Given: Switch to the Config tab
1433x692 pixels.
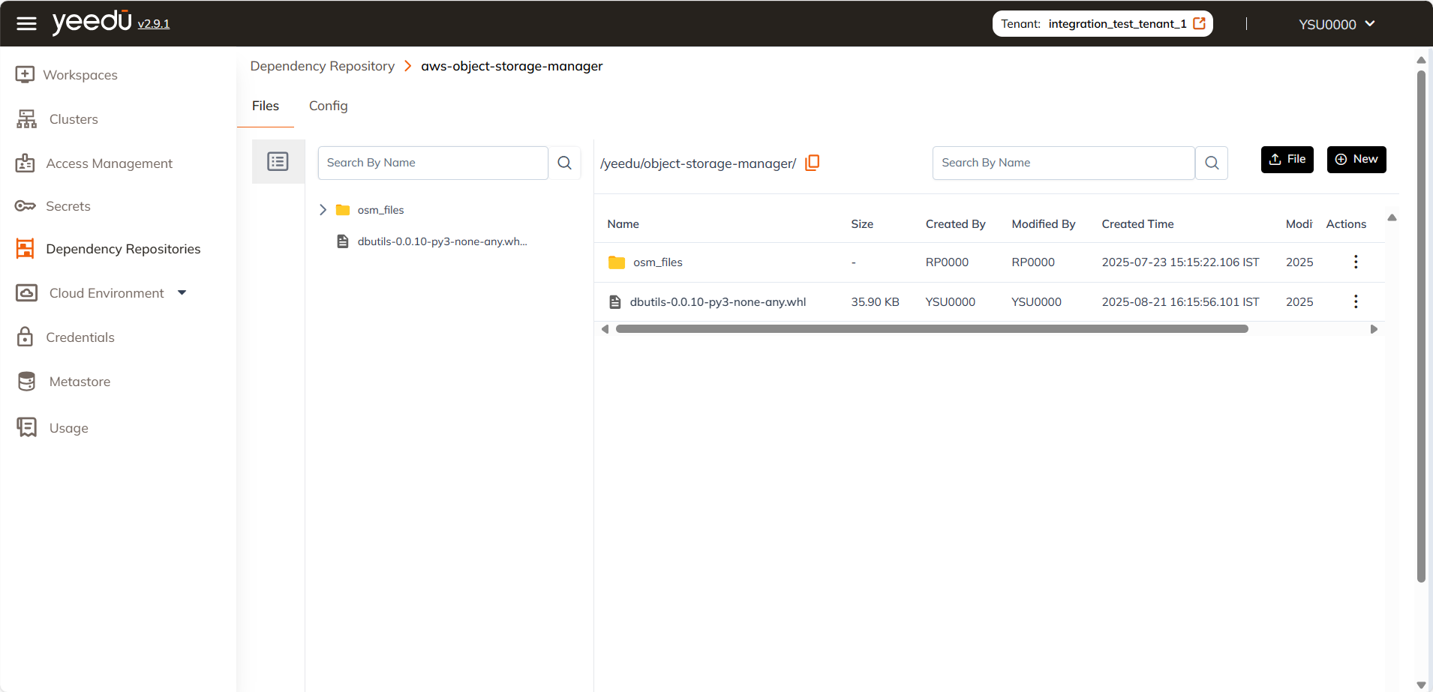Looking at the screenshot, I should point(328,106).
